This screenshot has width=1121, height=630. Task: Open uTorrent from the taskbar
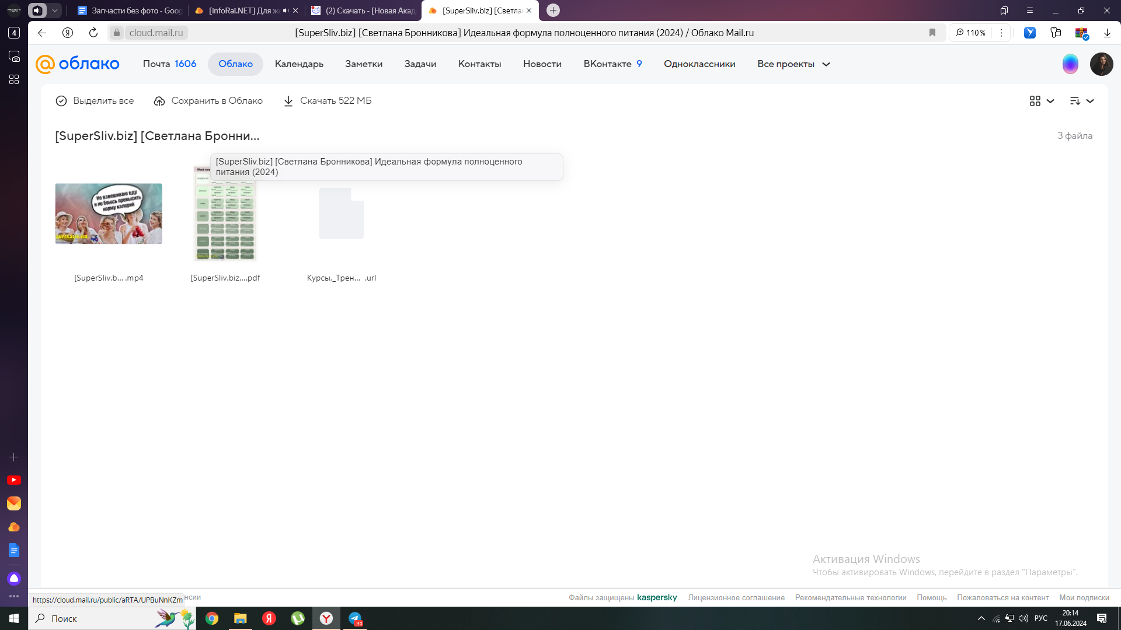(x=298, y=618)
